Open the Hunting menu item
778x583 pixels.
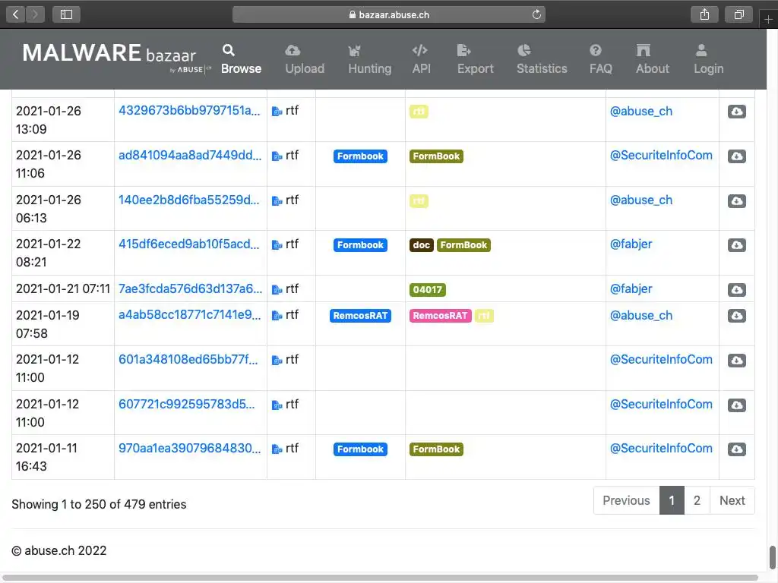(370, 59)
